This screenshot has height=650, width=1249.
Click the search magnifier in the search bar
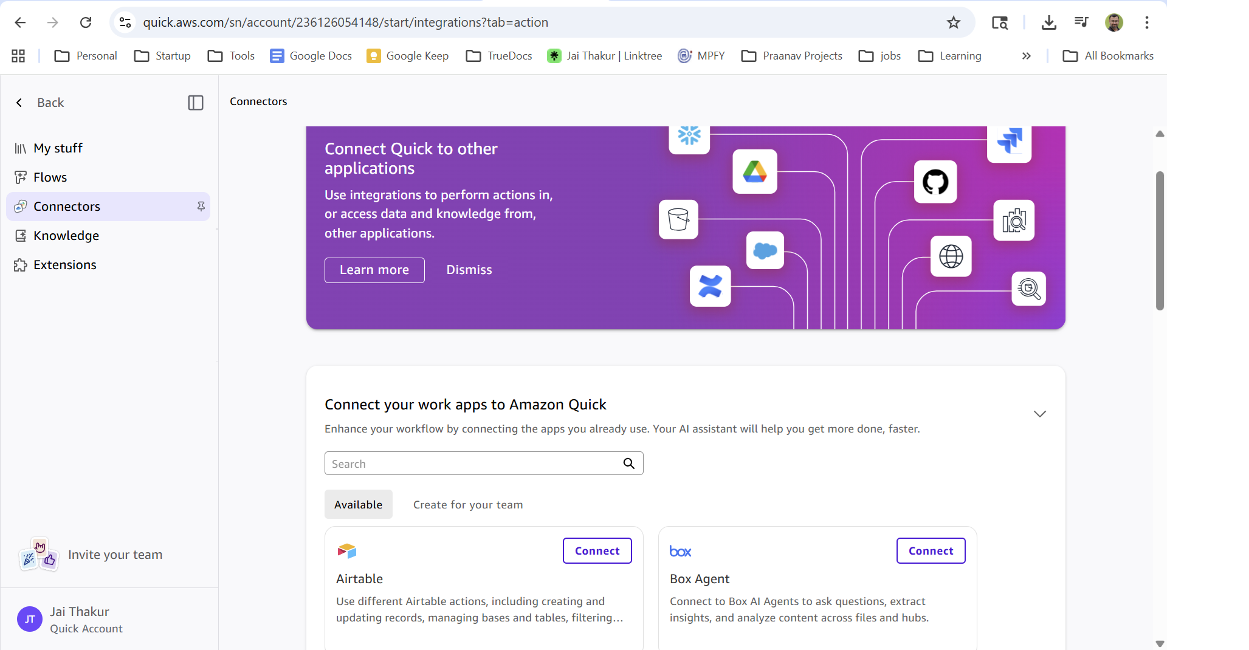[629, 463]
